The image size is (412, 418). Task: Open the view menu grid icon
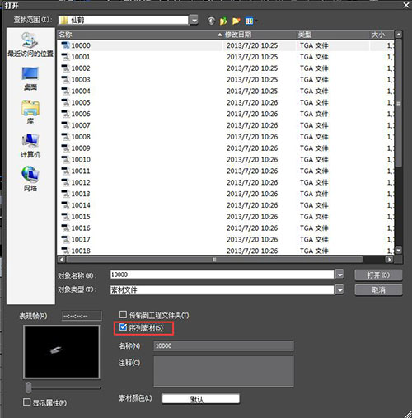coord(249,21)
